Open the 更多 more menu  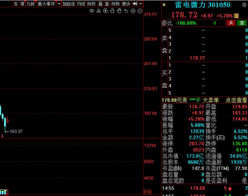tap(126, 3)
